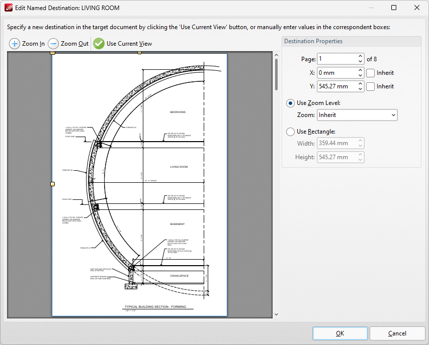Click the Use Current View checkmark icon
Image resolution: width=429 pixels, height=345 pixels.
coord(99,44)
